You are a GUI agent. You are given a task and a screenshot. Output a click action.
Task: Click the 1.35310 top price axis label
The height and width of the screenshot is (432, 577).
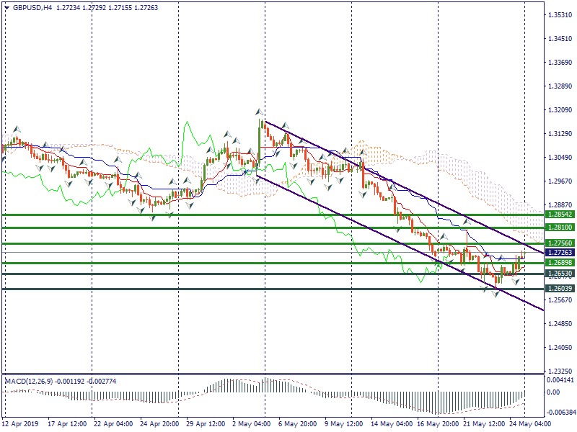560,14
